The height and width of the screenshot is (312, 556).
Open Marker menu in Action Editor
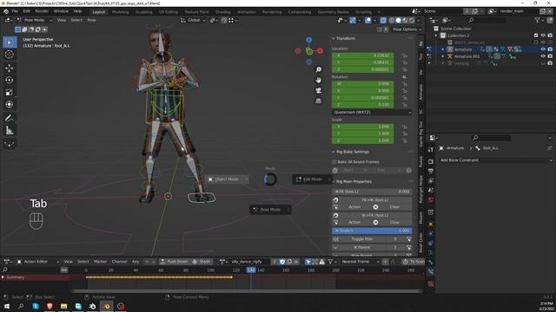101,262
